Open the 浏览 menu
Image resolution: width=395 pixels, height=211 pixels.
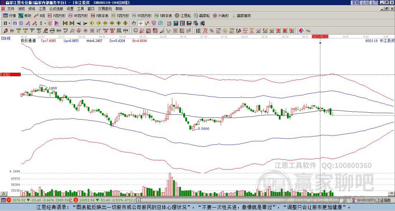[21, 9]
